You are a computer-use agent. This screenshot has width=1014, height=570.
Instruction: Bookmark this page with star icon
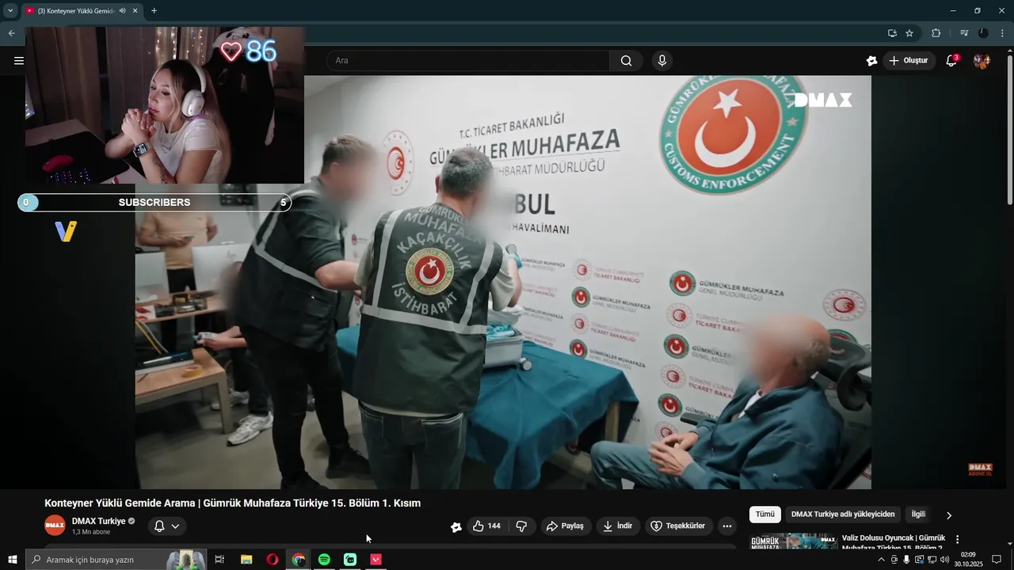coord(909,33)
